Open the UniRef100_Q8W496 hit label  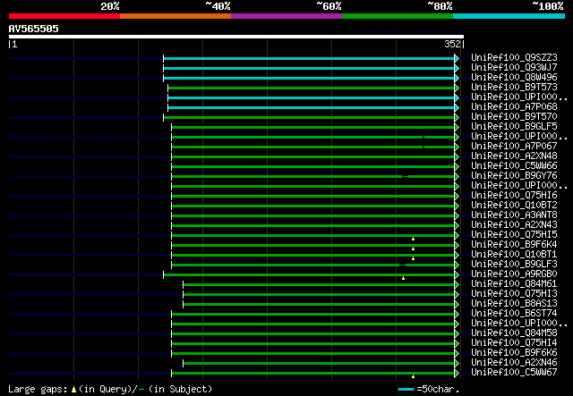(513, 77)
